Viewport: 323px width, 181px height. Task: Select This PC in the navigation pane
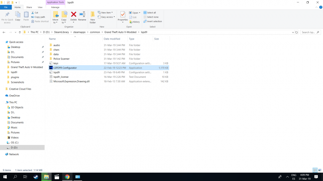pos(13,102)
